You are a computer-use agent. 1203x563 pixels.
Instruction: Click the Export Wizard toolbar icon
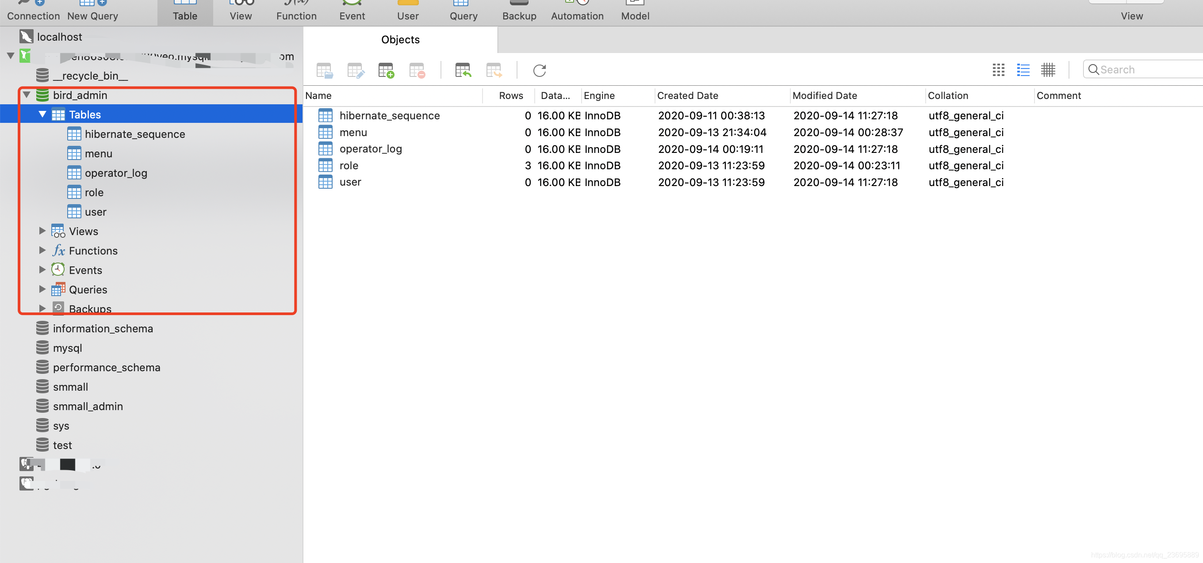pyautogui.click(x=494, y=70)
